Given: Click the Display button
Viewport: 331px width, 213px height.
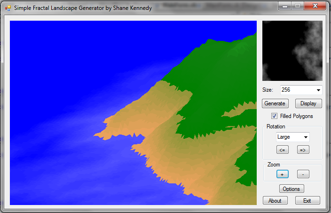Looking at the screenshot, I should [308, 103].
